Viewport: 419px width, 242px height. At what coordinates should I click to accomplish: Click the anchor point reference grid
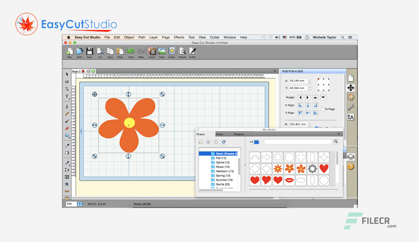[x=323, y=84]
